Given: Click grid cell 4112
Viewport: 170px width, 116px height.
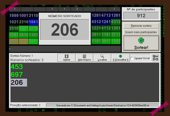Looking at the screenshot, I should [106, 28].
